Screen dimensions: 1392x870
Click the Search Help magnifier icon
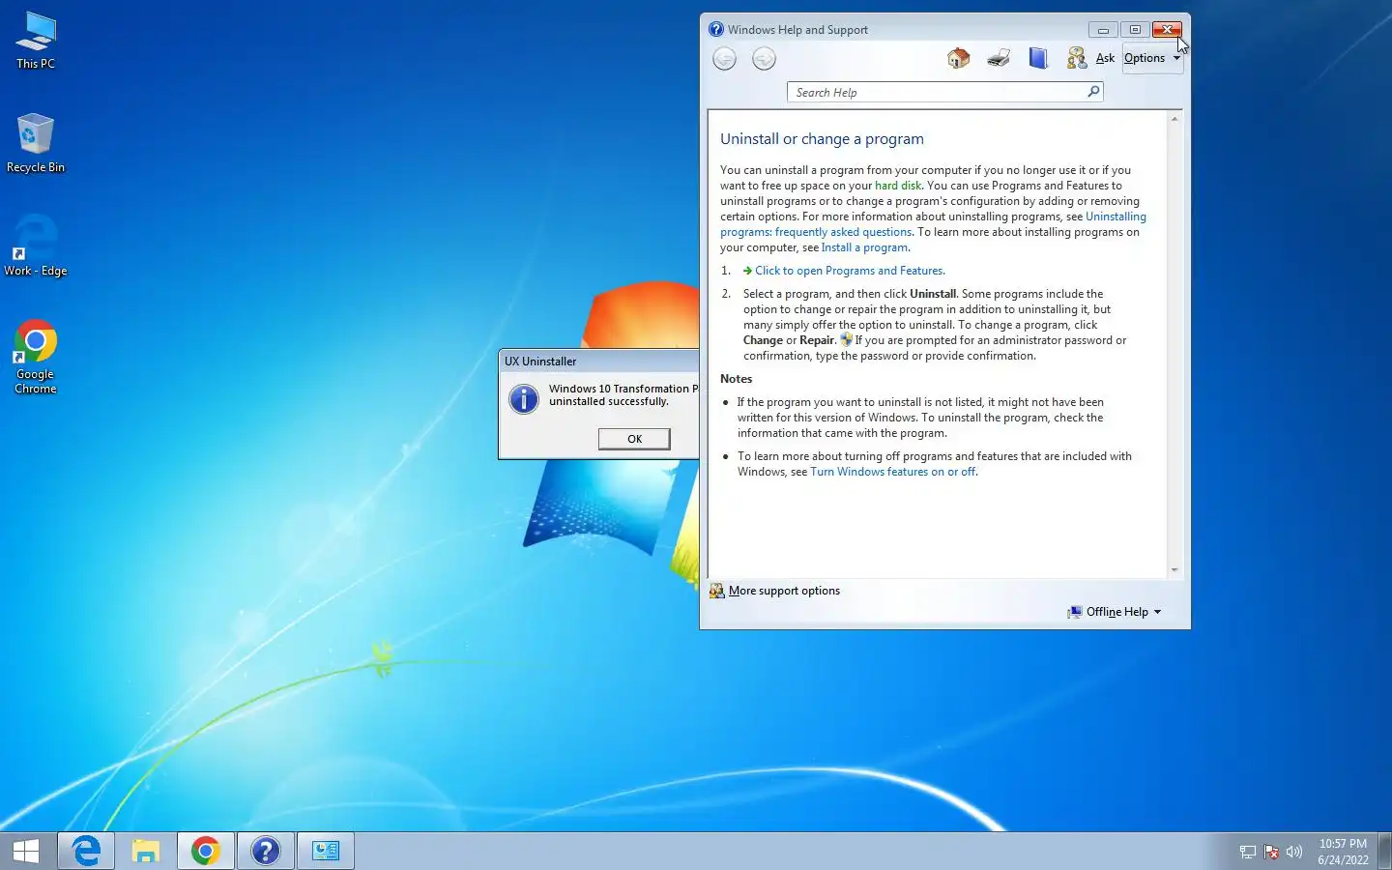(1093, 92)
